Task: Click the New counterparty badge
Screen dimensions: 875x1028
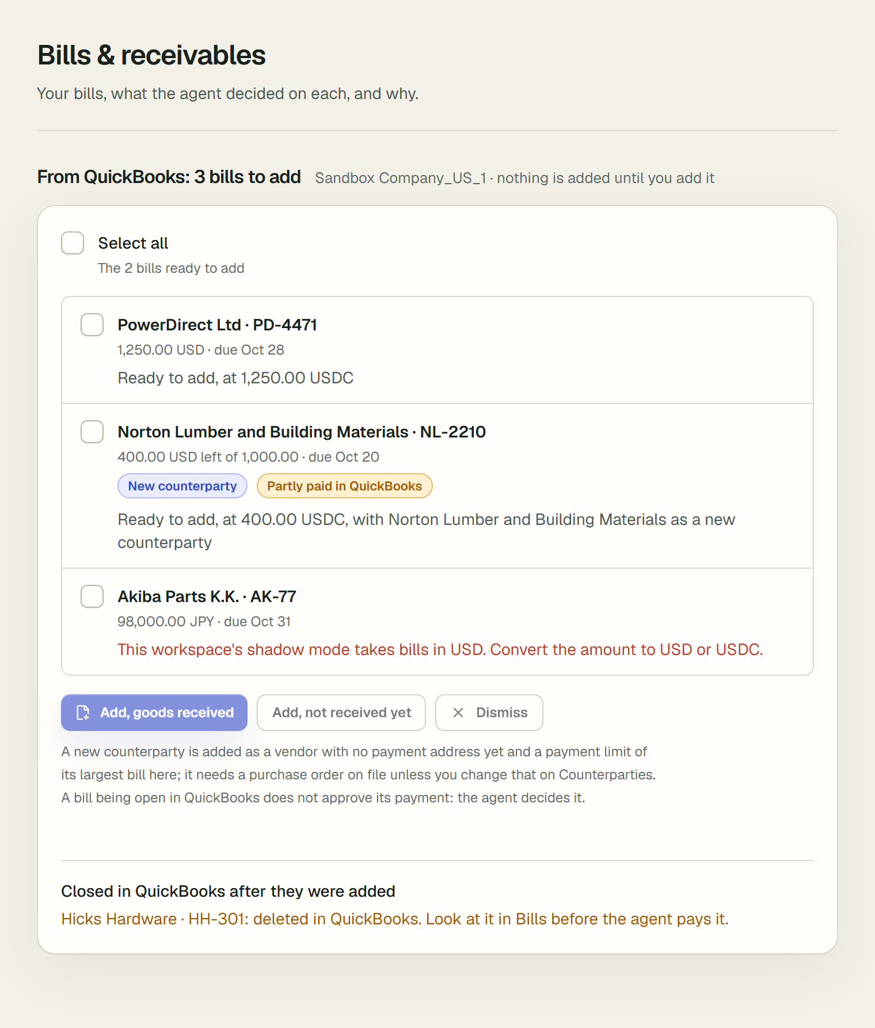Action: click(182, 486)
